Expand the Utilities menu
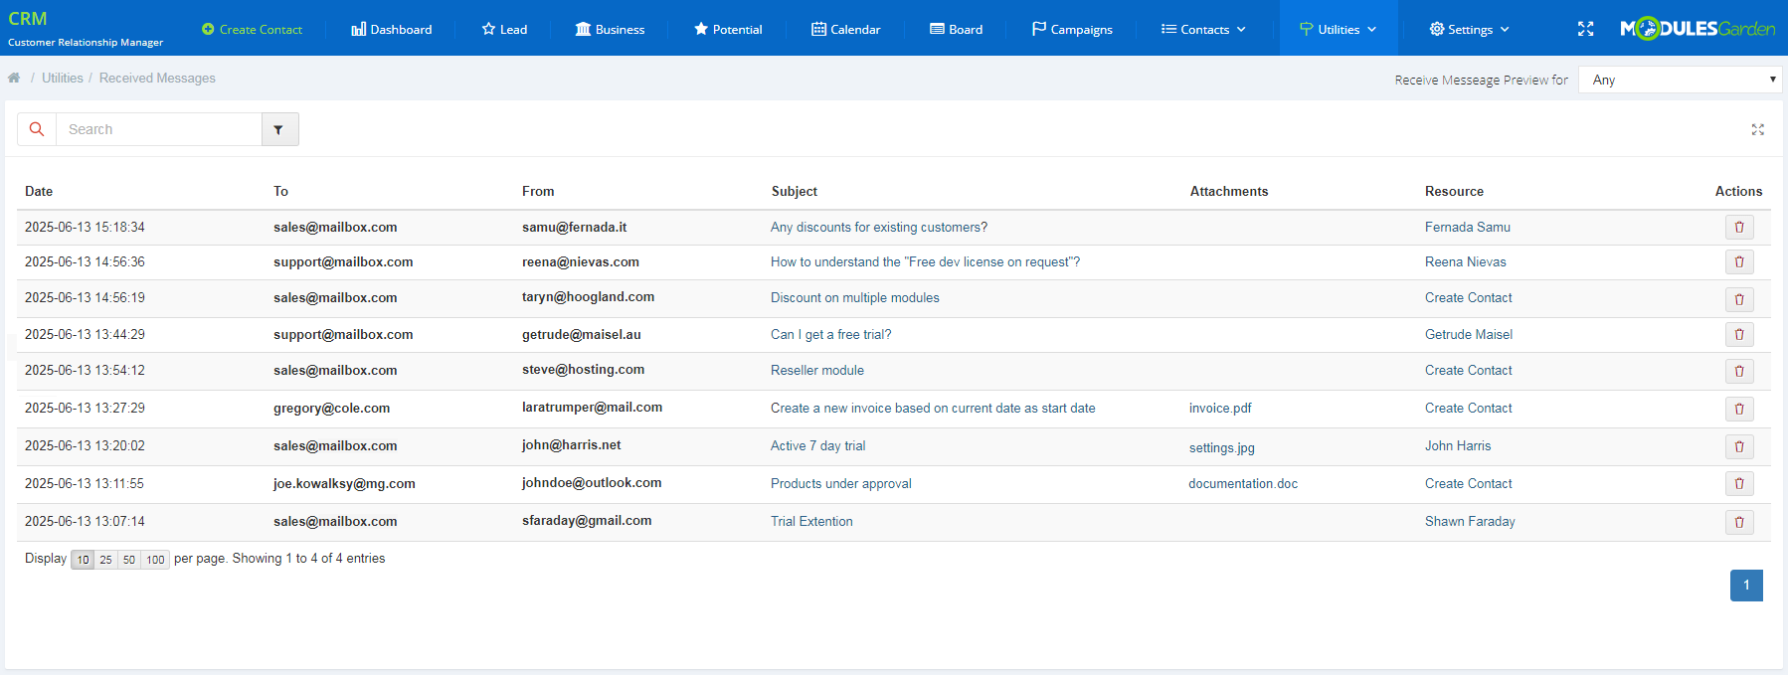 (1338, 29)
